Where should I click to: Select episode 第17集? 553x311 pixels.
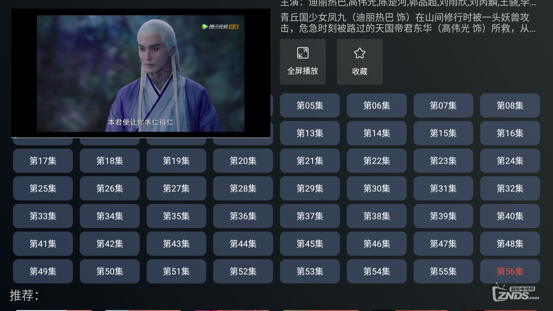tap(43, 161)
